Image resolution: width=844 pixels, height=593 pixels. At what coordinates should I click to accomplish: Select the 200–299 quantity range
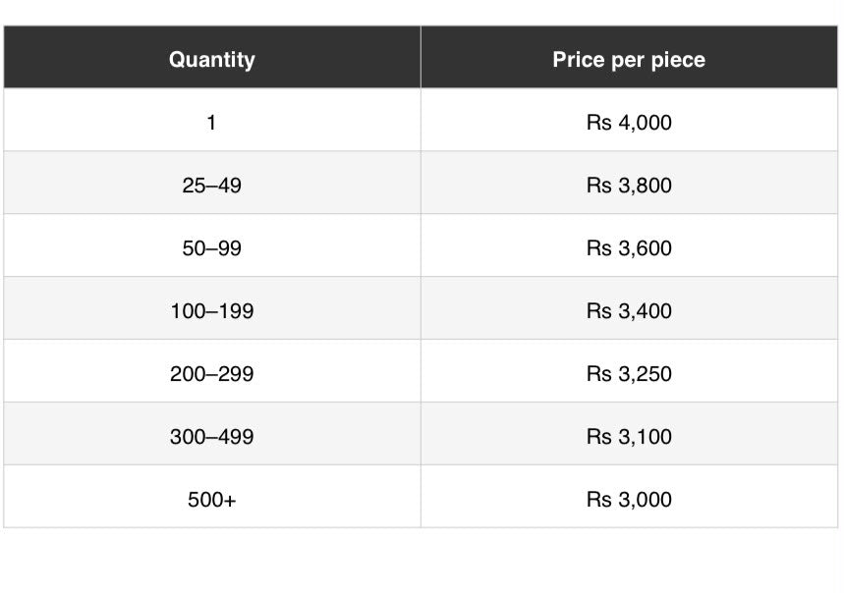pos(212,371)
